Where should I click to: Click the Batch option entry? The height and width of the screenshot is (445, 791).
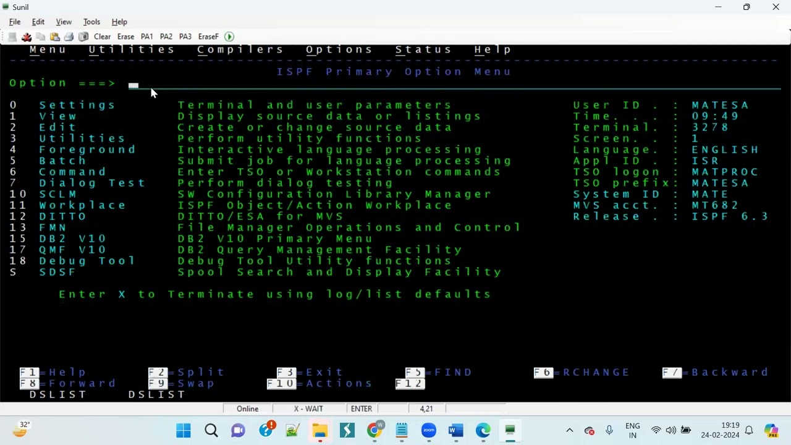click(x=62, y=161)
